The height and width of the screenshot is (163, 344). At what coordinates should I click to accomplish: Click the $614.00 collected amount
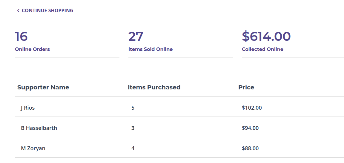(x=266, y=36)
